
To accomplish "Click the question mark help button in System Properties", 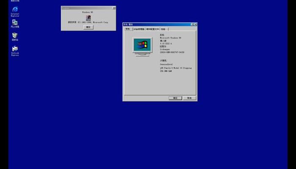I will [192, 25].
